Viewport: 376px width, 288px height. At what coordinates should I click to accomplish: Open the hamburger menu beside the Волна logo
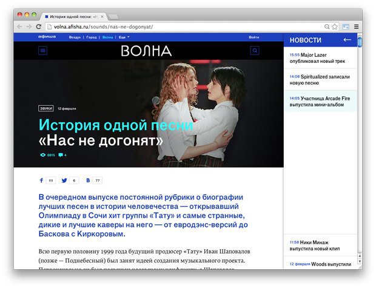click(x=42, y=51)
